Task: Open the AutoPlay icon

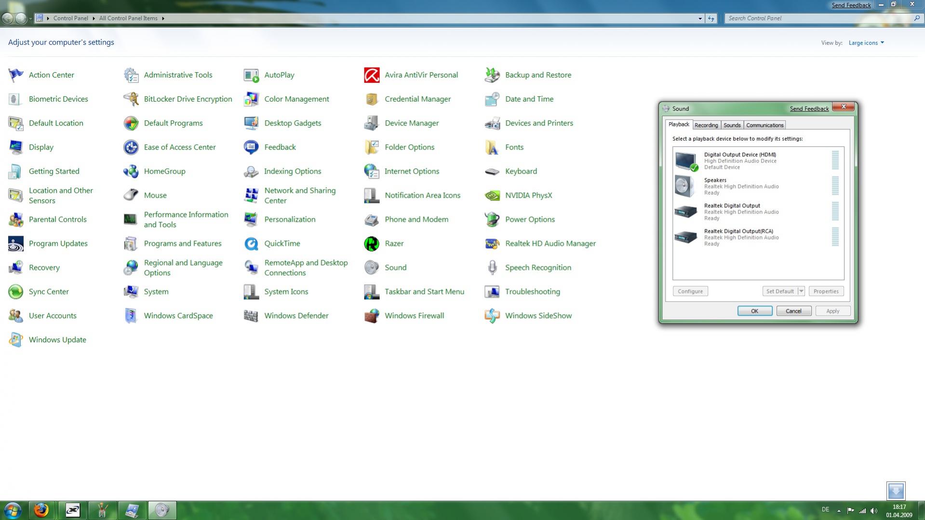Action: pyautogui.click(x=251, y=75)
